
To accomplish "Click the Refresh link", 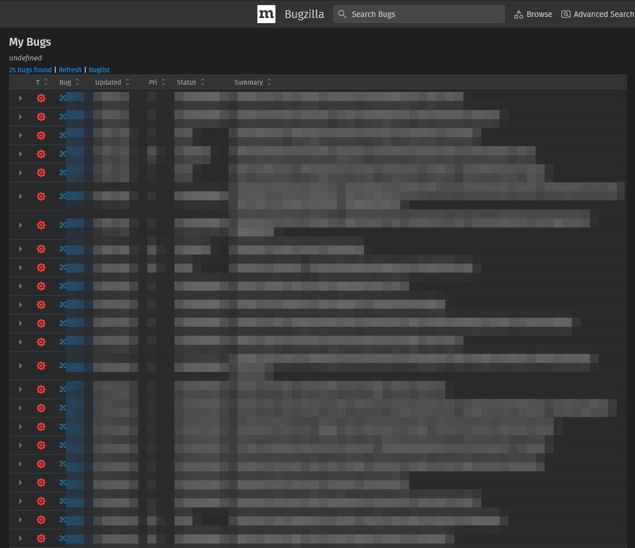I will [x=70, y=70].
